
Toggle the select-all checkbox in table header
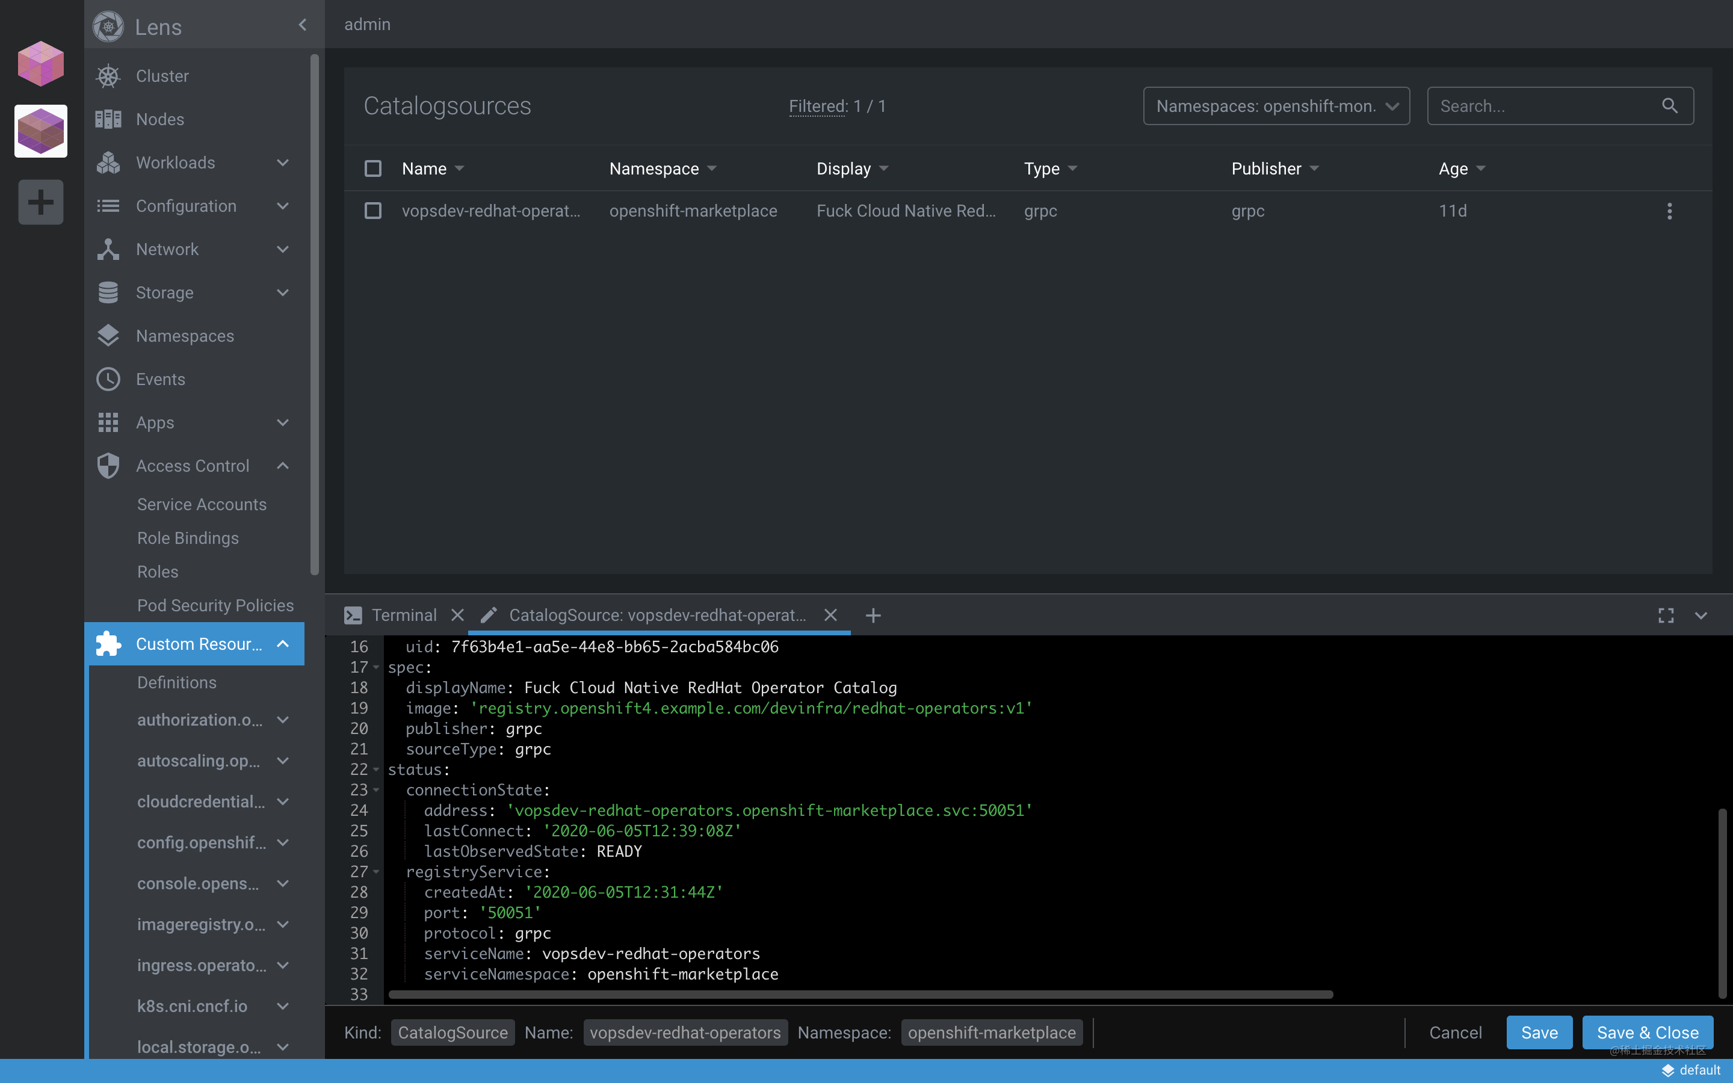coord(373,167)
